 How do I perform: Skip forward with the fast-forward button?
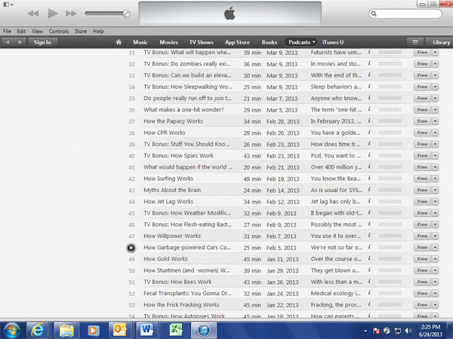(x=71, y=14)
